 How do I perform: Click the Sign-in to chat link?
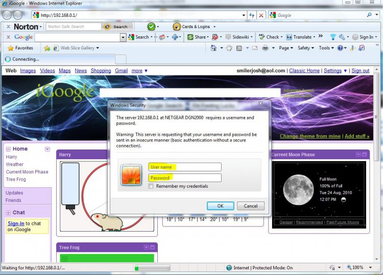16,223
